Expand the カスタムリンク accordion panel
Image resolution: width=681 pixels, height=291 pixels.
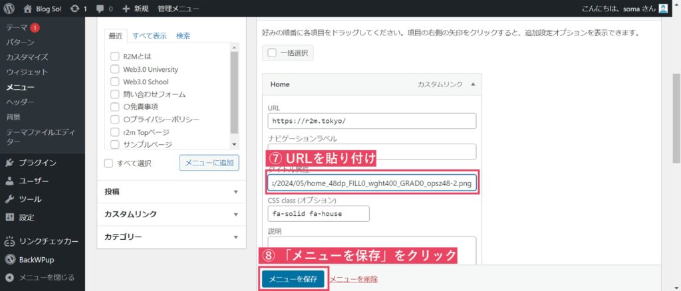point(235,215)
